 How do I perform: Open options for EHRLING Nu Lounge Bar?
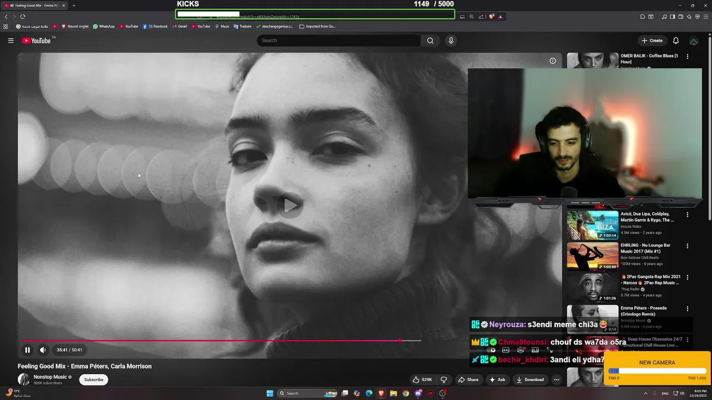[x=688, y=246]
